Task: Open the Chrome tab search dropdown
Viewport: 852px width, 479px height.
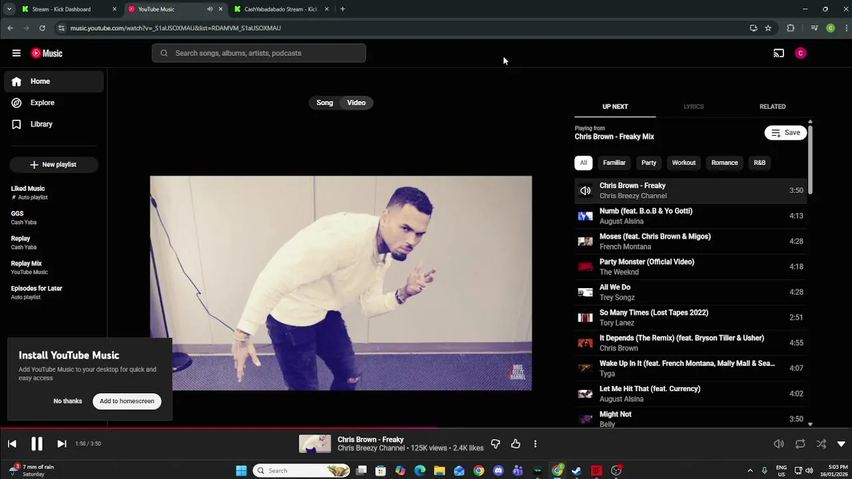Action: (x=9, y=9)
